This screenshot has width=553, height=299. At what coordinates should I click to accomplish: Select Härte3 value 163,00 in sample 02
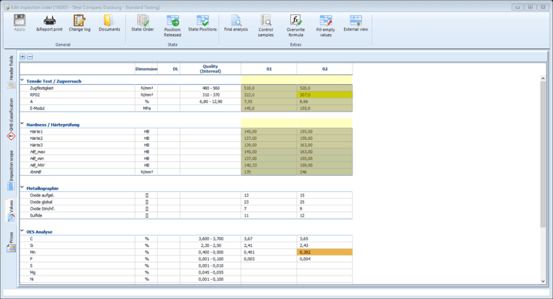pyautogui.click(x=324, y=145)
